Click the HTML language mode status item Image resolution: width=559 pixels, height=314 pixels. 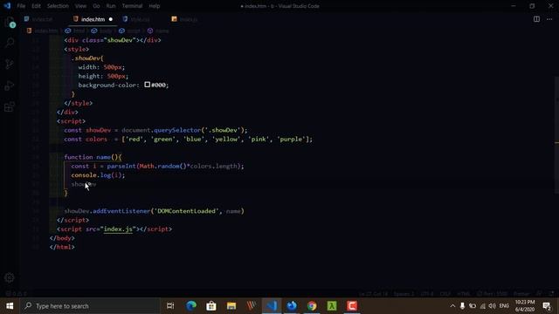464,294
